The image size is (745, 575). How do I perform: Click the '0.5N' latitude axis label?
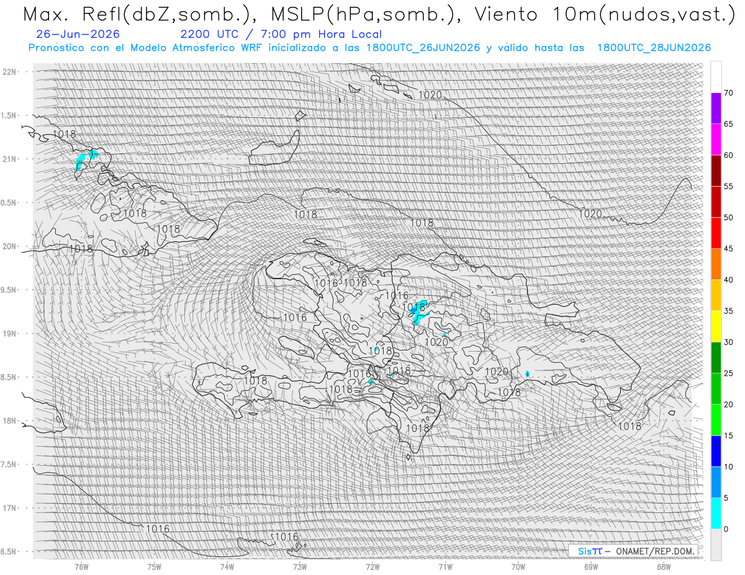point(8,203)
